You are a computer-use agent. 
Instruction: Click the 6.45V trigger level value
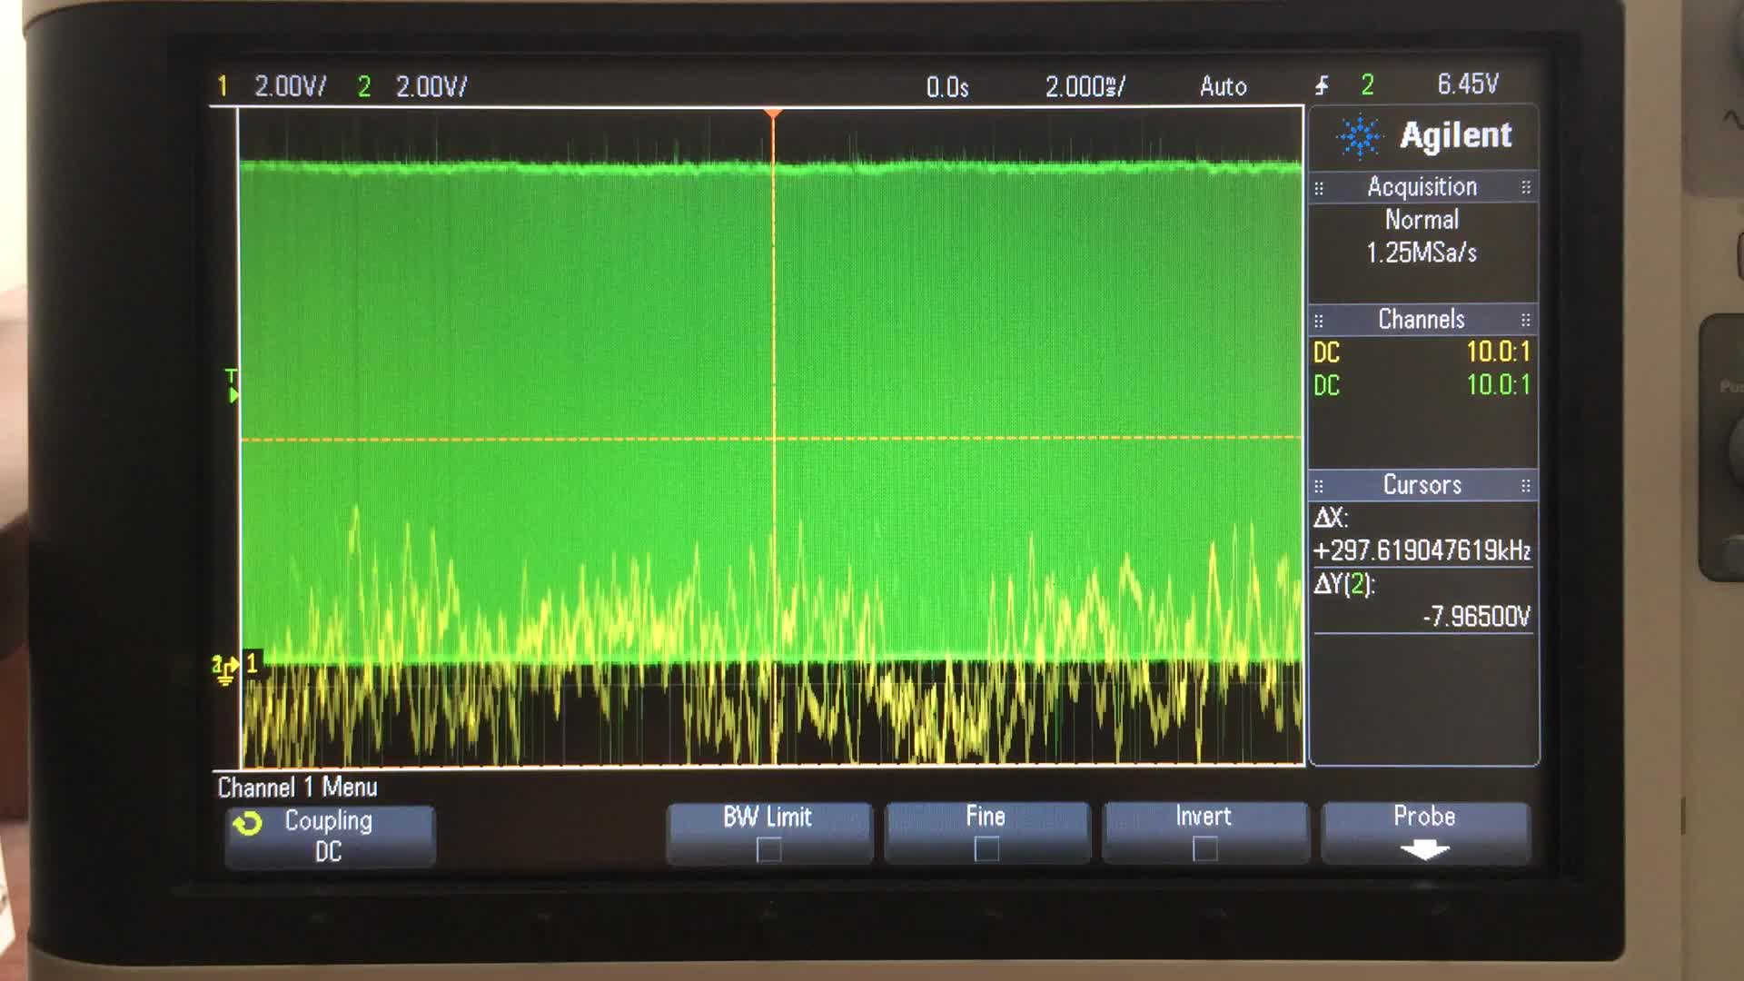[1468, 84]
